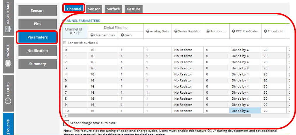This screenshot has width=296, height=135.
Task: Click the Series Resistor help icon
Action: [x=176, y=31]
